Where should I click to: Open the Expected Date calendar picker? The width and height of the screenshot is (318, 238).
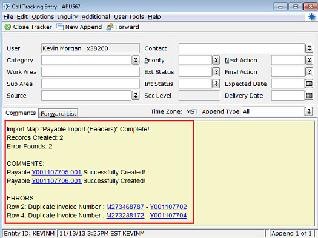click(309, 84)
